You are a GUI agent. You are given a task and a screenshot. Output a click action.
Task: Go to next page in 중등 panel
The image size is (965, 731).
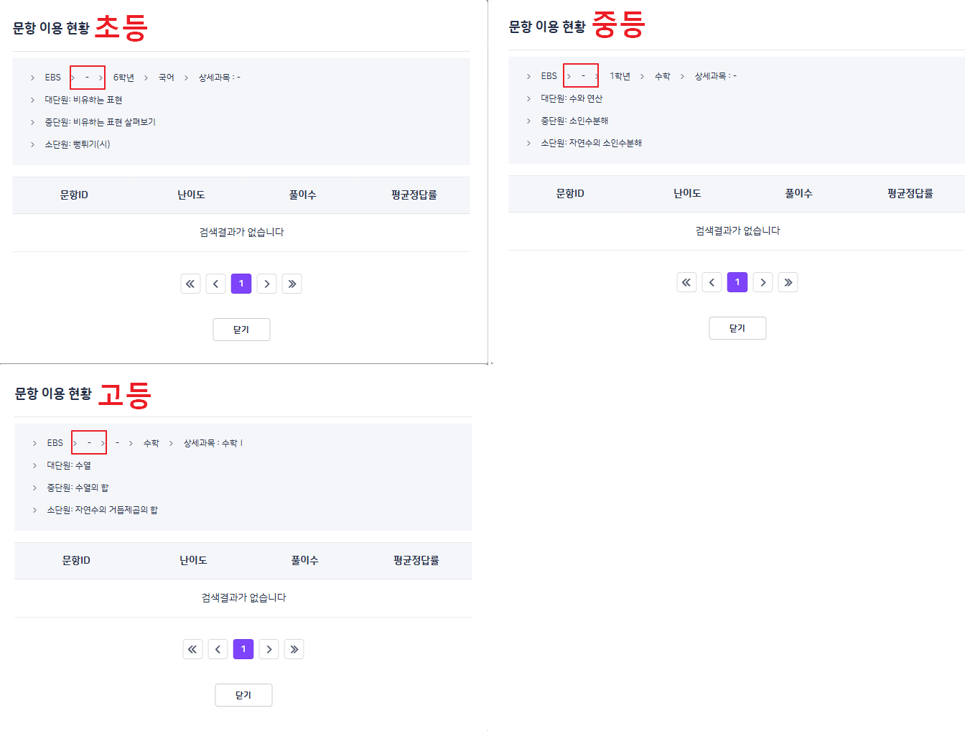click(x=763, y=282)
